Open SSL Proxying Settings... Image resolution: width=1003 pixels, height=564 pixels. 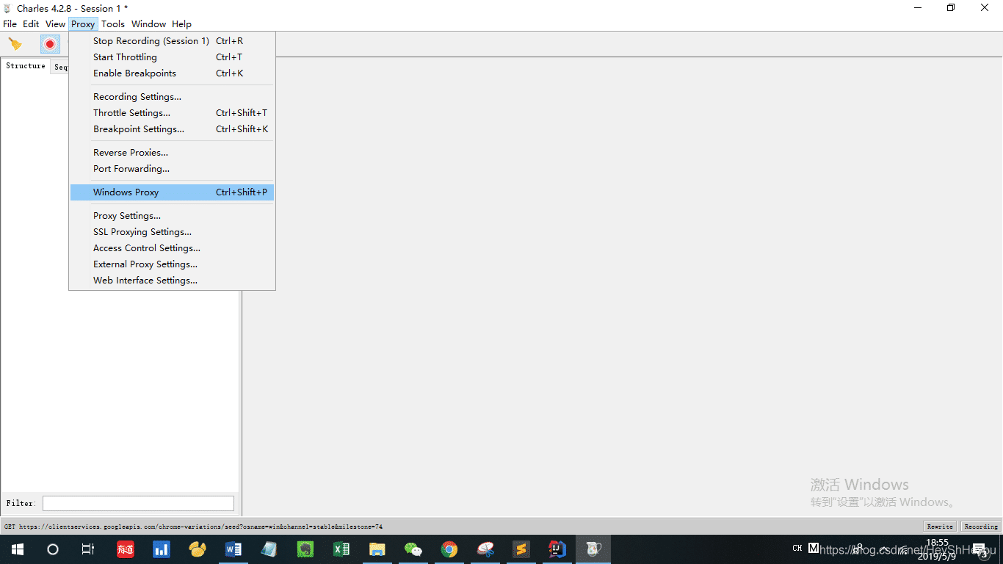pos(172,232)
